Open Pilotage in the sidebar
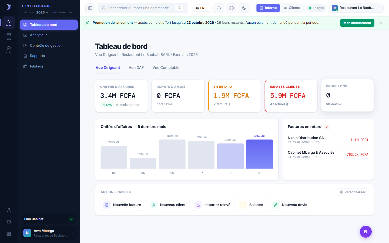 [49, 66]
